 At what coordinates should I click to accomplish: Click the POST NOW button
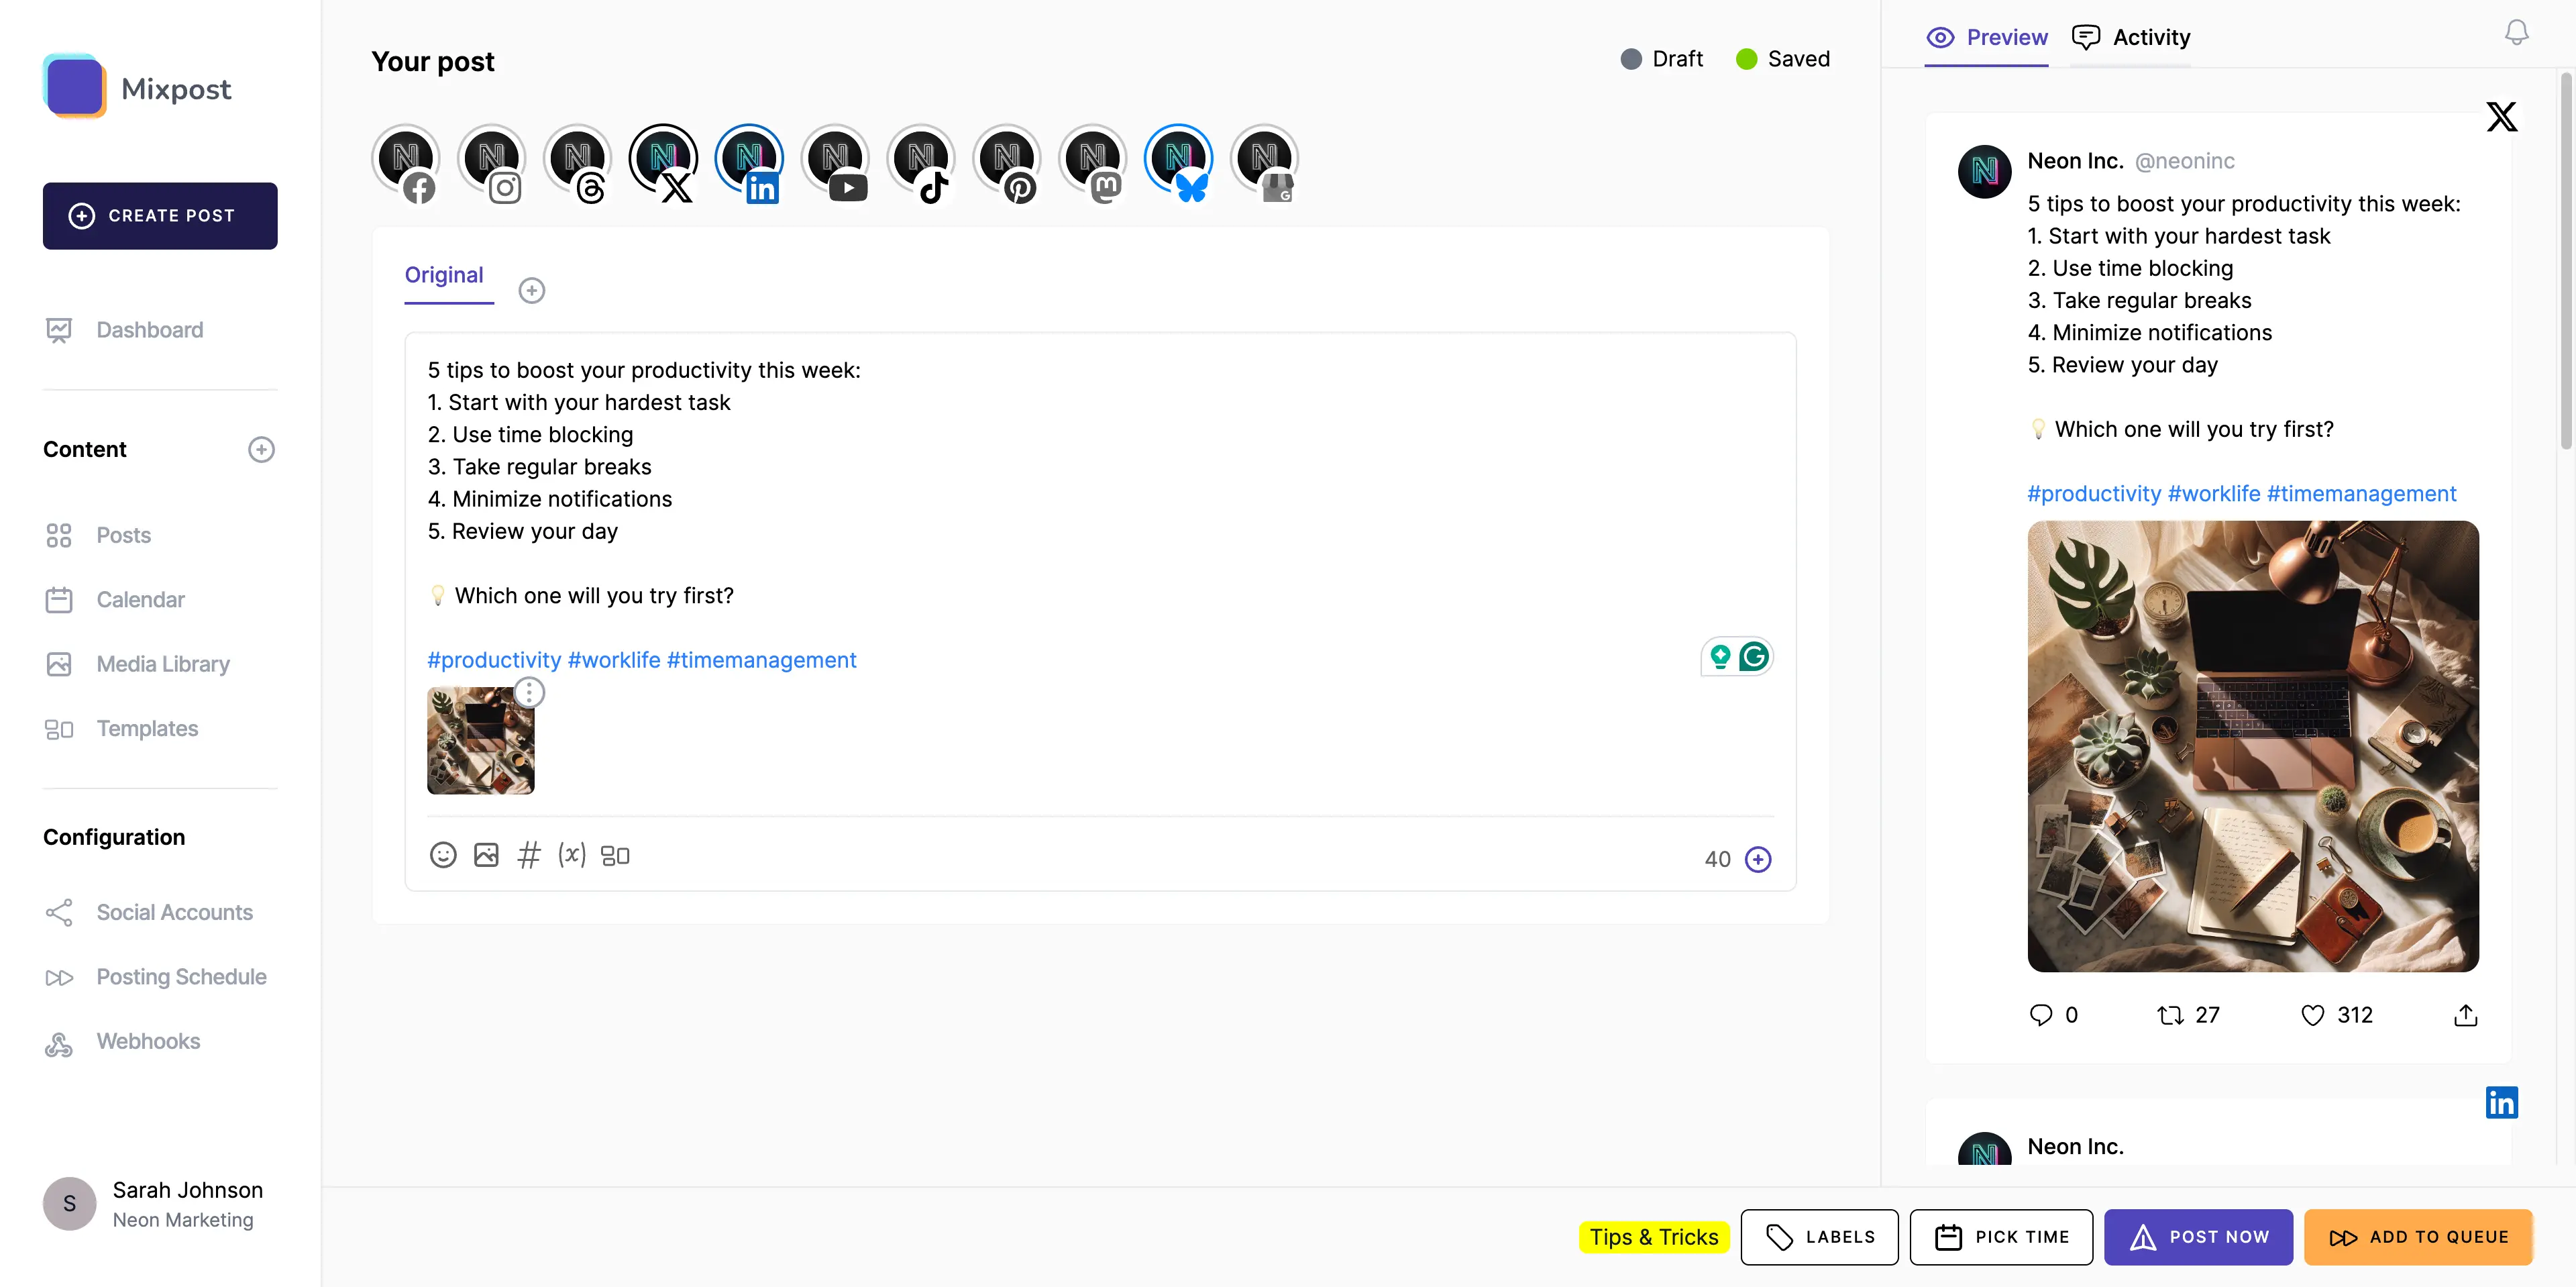tap(2198, 1237)
